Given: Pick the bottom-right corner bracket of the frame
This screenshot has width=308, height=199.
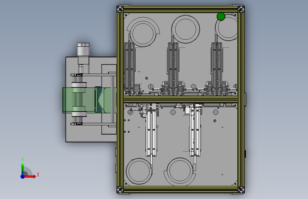Looking at the screenshot, I should pyautogui.click(x=241, y=189).
